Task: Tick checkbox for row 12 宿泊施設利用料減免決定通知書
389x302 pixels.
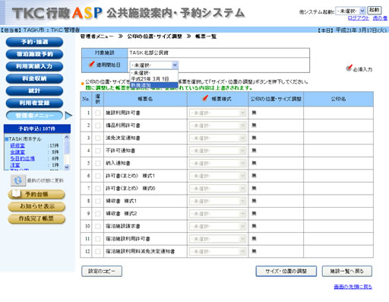Action: 98,252
